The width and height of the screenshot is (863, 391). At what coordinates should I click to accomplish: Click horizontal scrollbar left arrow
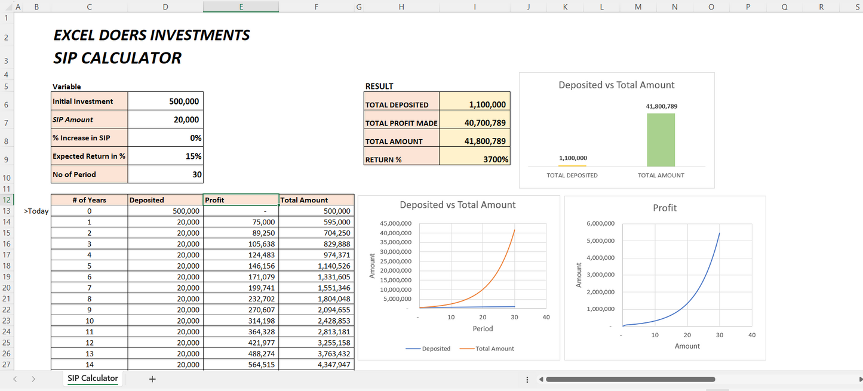(541, 380)
